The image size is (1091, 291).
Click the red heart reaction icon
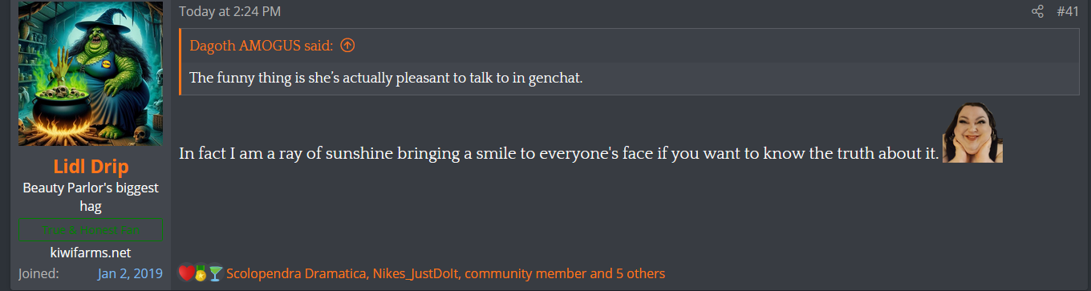(x=185, y=273)
